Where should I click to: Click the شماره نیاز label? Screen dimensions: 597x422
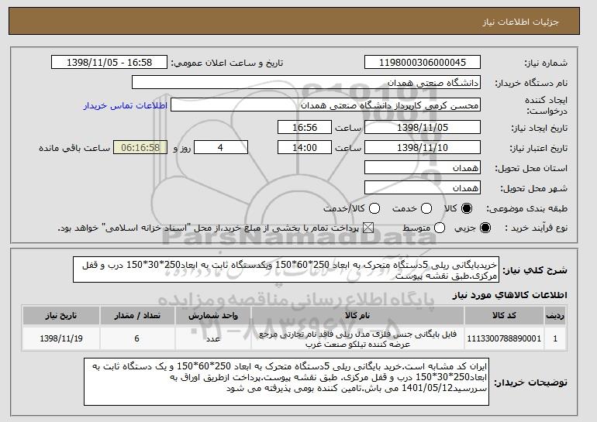(x=546, y=63)
